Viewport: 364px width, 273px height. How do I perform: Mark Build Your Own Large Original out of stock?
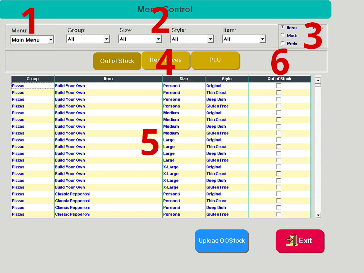(279, 140)
